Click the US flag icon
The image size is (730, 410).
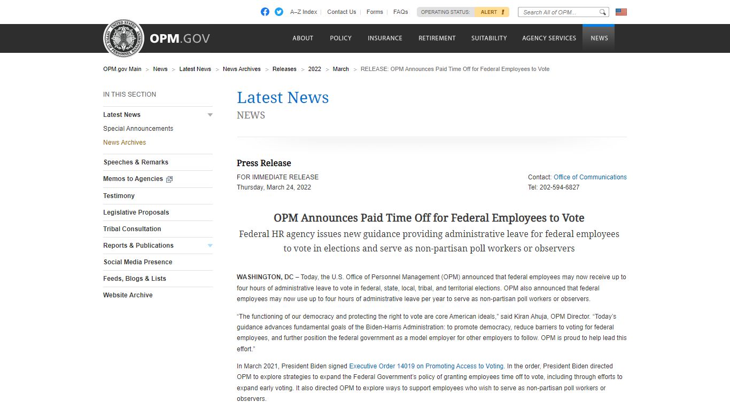pyautogui.click(x=621, y=12)
